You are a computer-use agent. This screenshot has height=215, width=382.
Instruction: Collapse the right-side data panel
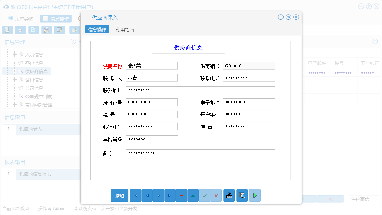click(x=375, y=41)
